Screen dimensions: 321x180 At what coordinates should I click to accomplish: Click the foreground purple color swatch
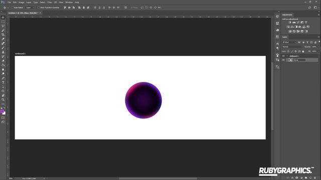click(x=2, y=111)
